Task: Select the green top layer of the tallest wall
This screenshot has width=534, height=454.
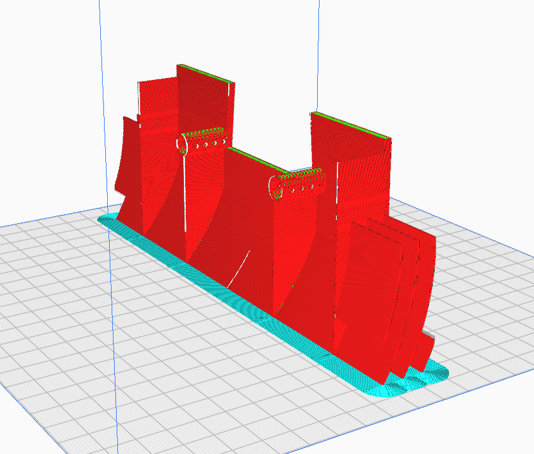Action: 206,73
